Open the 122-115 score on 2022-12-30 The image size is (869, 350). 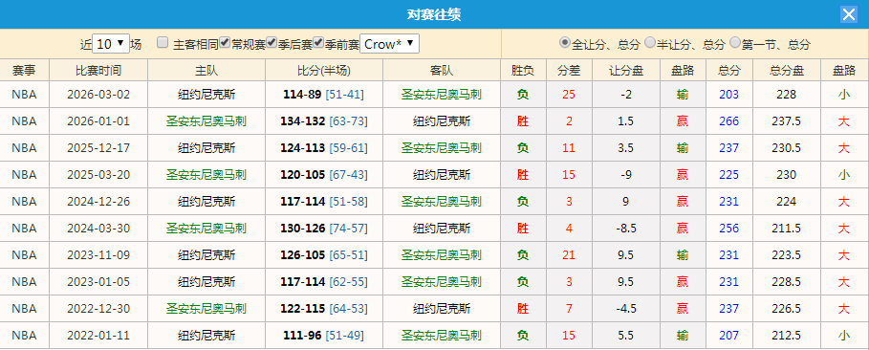[x=302, y=308]
